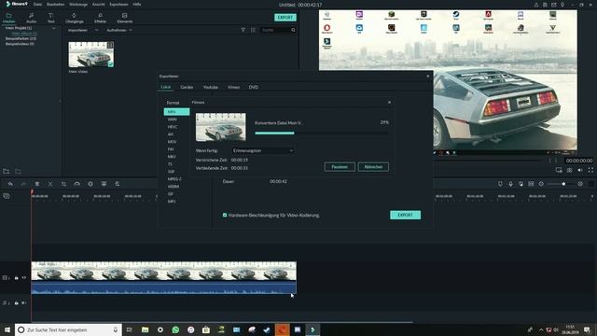Click EXPORT button in Exportieren dialog
597x336 pixels.
[x=405, y=215]
